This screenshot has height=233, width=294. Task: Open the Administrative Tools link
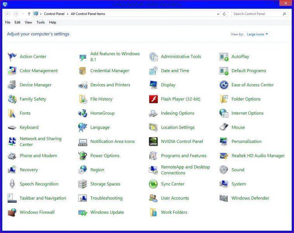click(181, 57)
